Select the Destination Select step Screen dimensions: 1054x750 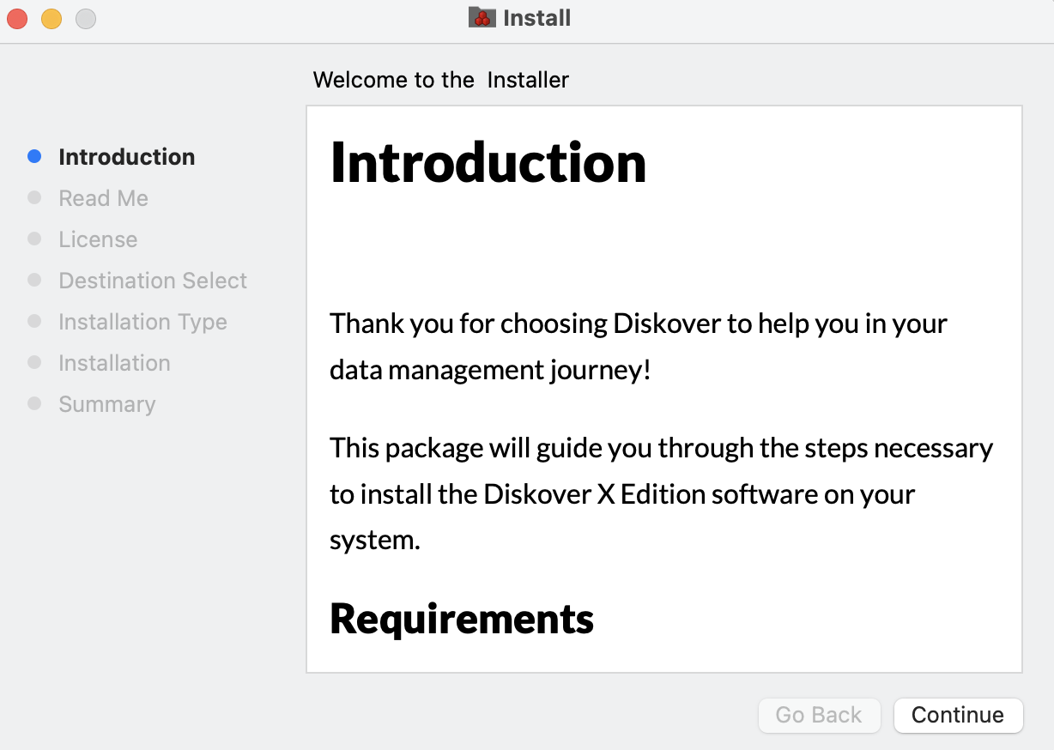point(153,281)
